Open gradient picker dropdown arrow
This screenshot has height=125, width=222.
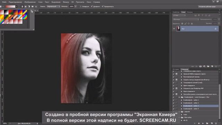point(16,7)
